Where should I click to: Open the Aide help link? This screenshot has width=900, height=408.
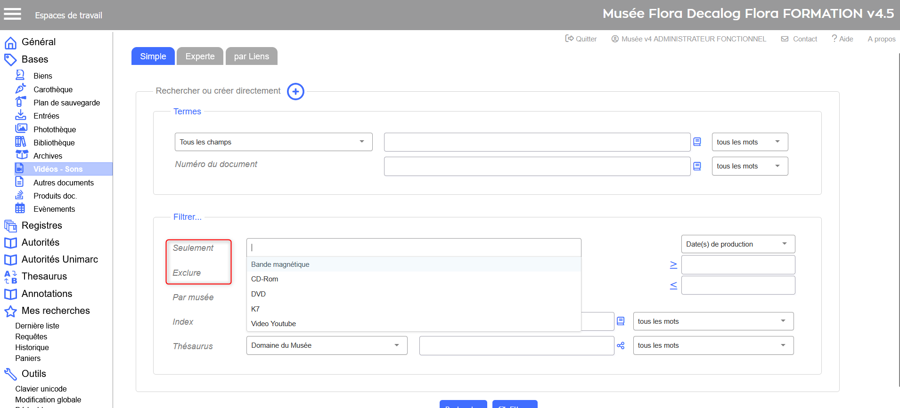click(843, 39)
